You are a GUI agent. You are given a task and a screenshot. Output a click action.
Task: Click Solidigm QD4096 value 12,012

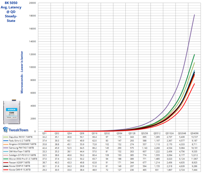(x=195, y=155)
